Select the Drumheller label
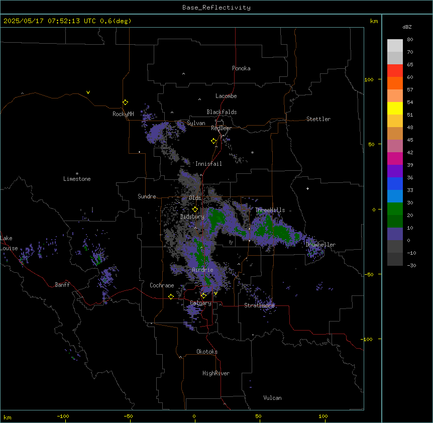Screen dimensions: 433x423 [x=320, y=245]
